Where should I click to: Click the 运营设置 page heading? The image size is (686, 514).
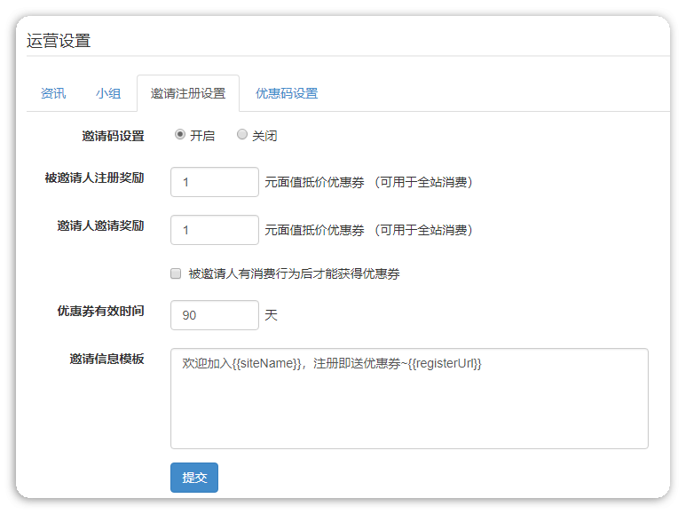59,40
